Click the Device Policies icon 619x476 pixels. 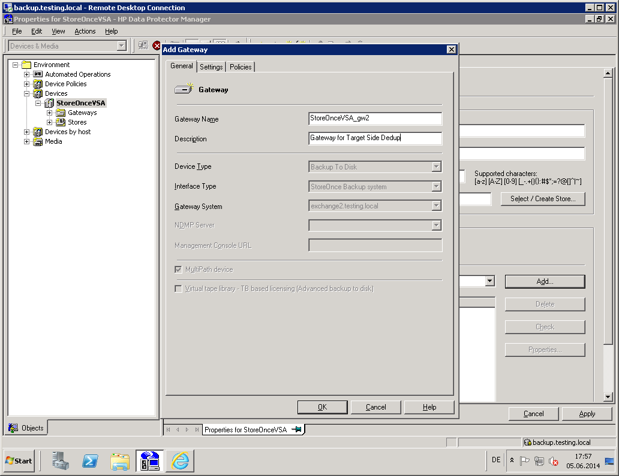(x=38, y=84)
